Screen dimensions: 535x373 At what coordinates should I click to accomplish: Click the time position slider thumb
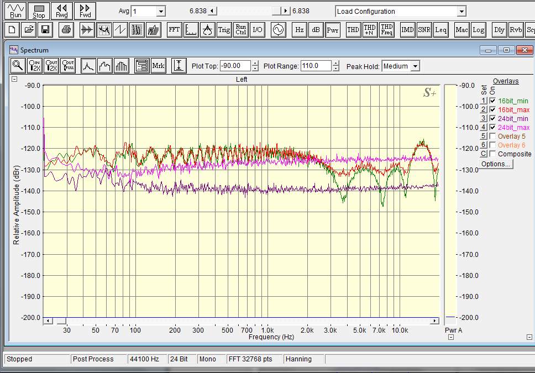click(x=276, y=11)
